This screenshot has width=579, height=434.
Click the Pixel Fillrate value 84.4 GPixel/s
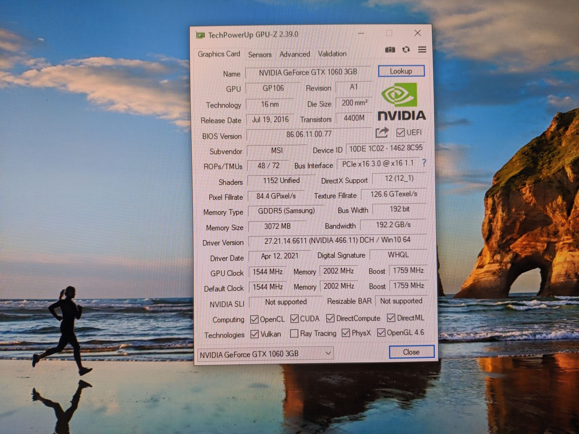coord(276,196)
